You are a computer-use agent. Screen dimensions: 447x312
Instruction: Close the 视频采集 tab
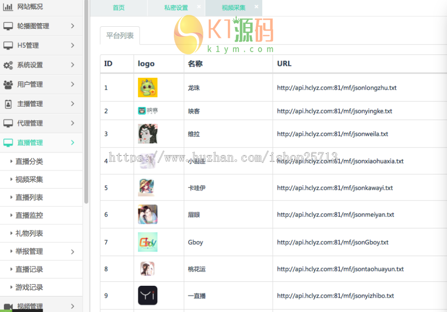(256, 6)
